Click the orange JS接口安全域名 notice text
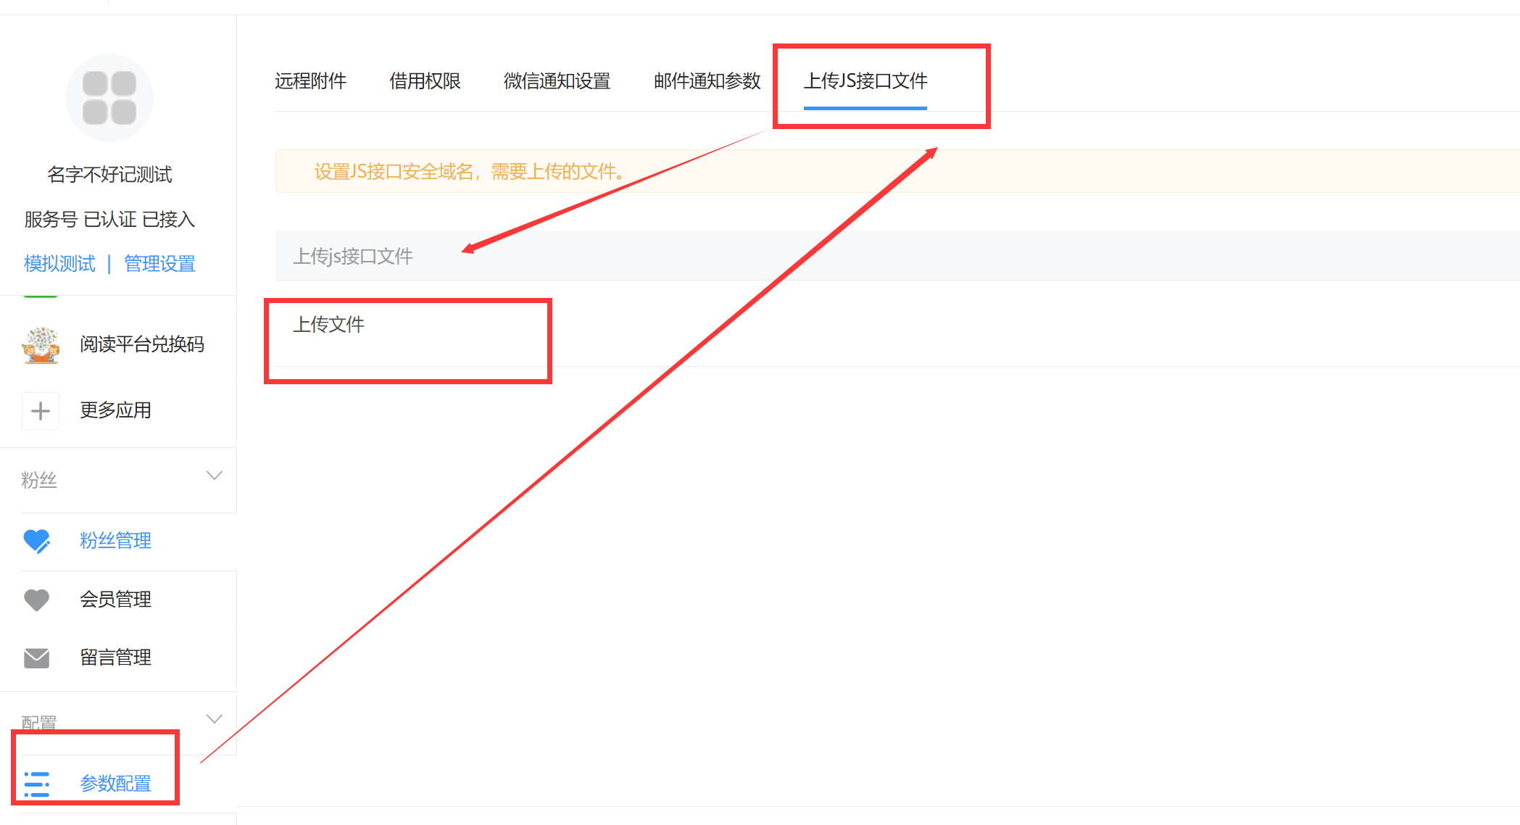This screenshot has width=1520, height=825. pos(469,172)
